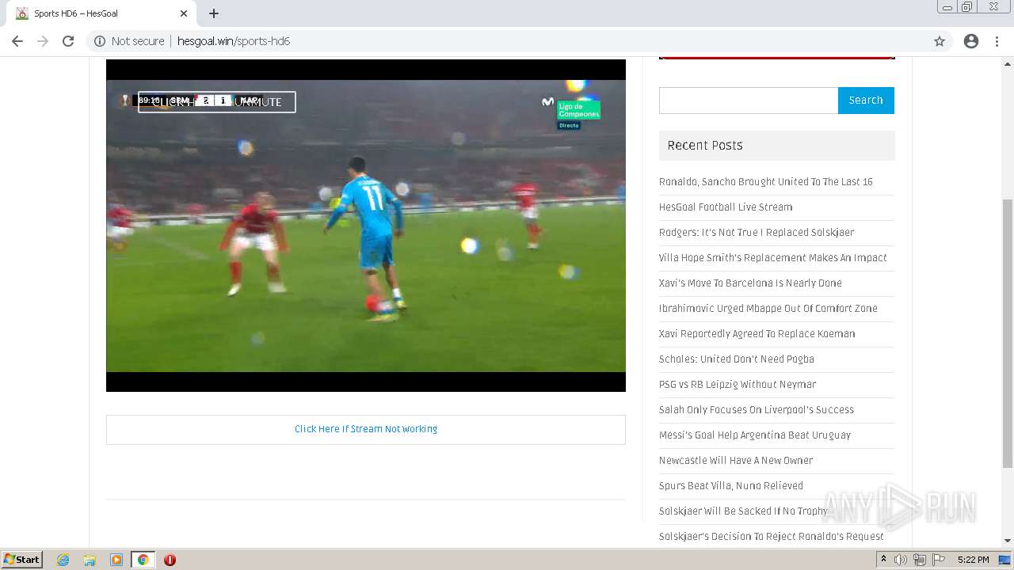
Task: Open Solskjaer's Decision To Reject Ronaldo's Request
Action: click(x=772, y=537)
